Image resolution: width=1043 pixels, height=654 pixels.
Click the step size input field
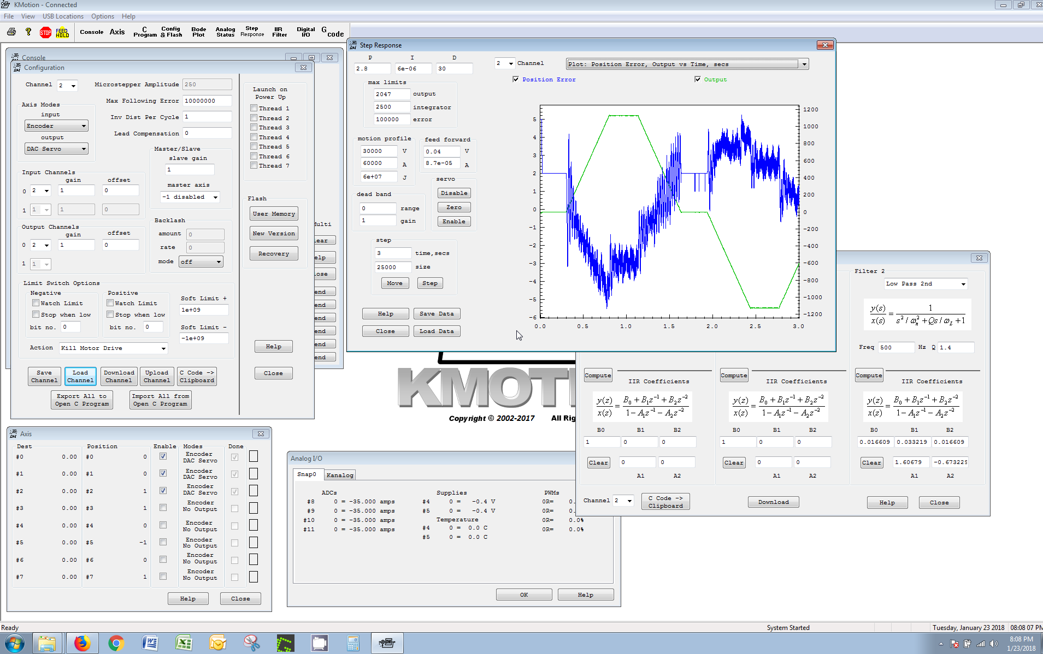(x=392, y=267)
